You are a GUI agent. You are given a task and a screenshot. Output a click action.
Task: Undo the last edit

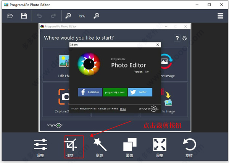39,16
